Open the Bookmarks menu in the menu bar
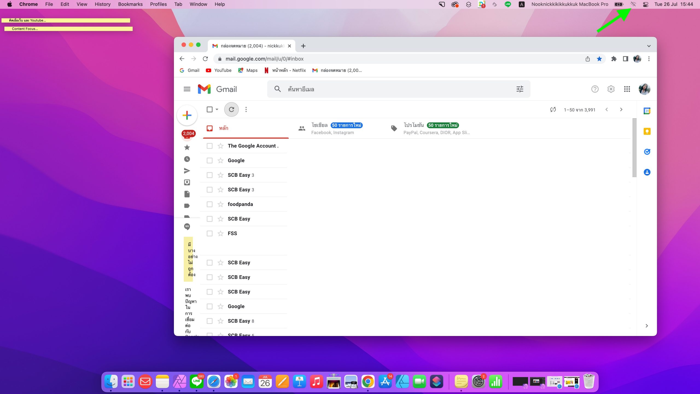The image size is (700, 394). click(x=130, y=4)
